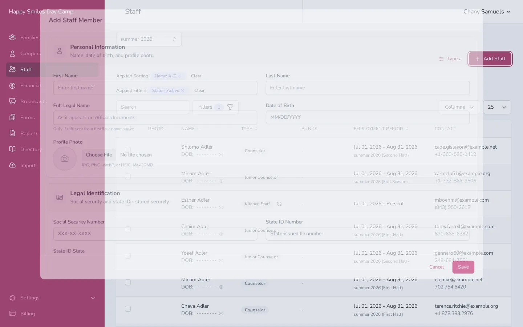Clear the applied sorting
Image resolution: width=523 pixels, height=327 pixels.
pyautogui.click(x=196, y=76)
